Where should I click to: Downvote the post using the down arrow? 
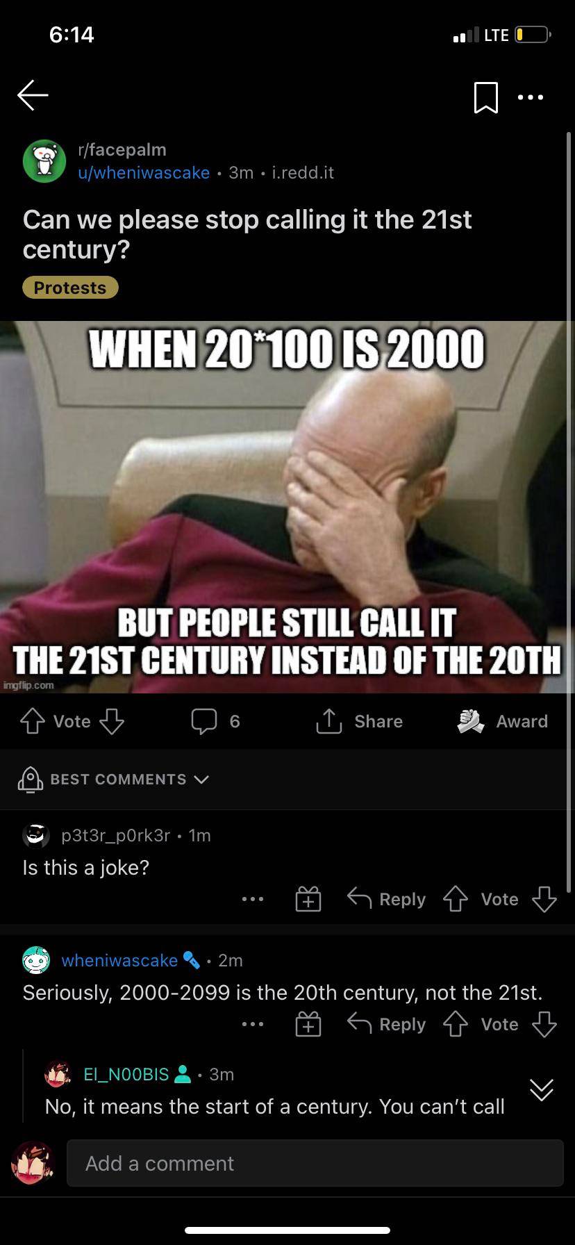(112, 721)
